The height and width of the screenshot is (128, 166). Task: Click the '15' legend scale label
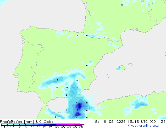[39, 127]
